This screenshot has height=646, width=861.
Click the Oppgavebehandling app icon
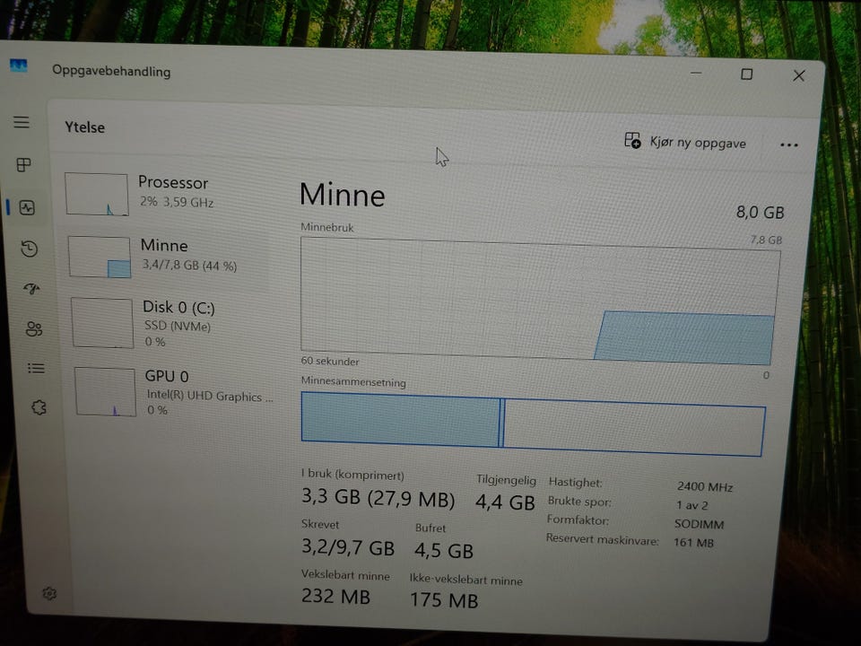click(19, 65)
